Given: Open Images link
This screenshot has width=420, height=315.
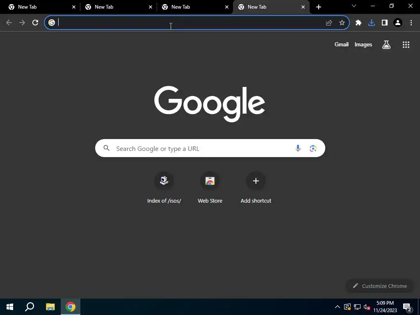Looking at the screenshot, I should (x=363, y=44).
